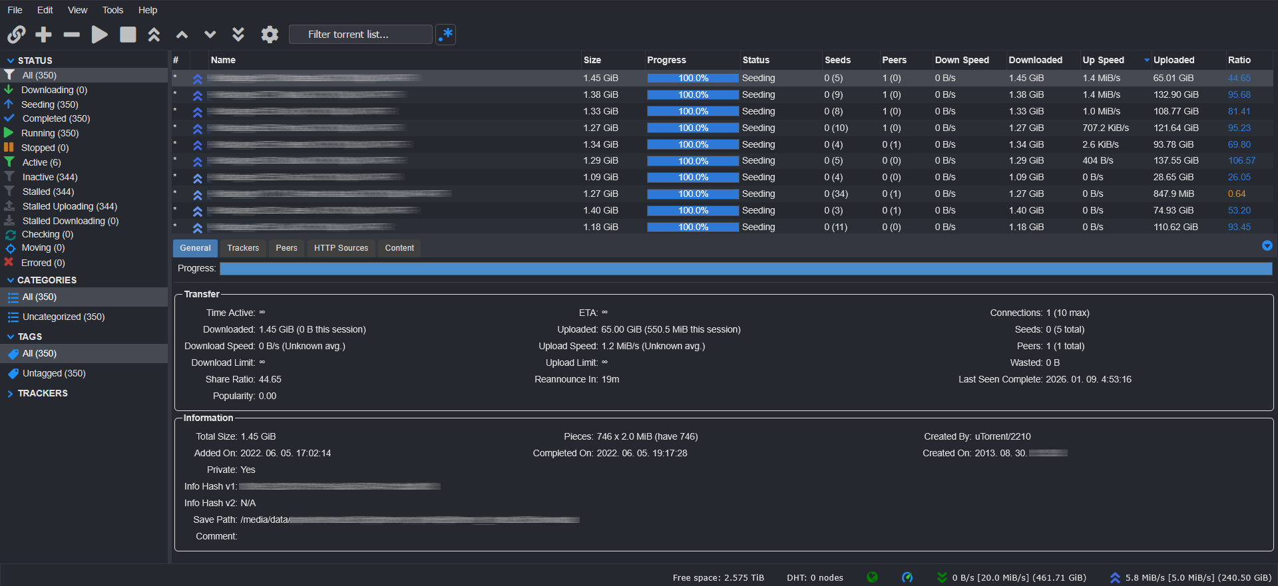The height and width of the screenshot is (586, 1278).
Task: Expand the TRACKERS section
Action: coord(10,394)
